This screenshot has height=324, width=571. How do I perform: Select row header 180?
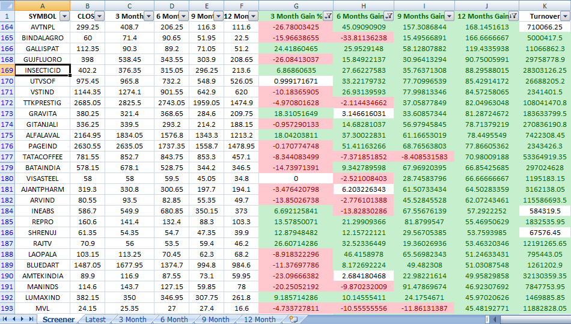coord(7,179)
